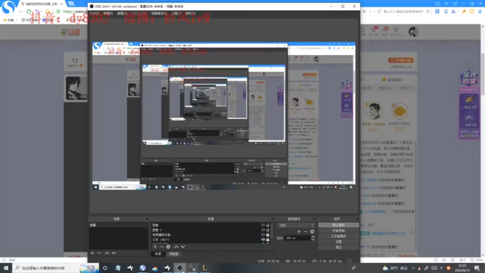The height and width of the screenshot is (273, 485).
Task: Click the 退出 exit button
Action: (x=338, y=248)
